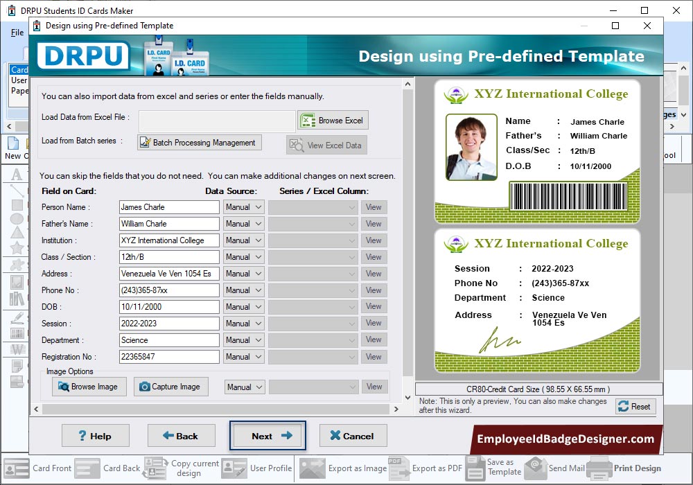Select the signature pen tool

[x=17, y=318]
